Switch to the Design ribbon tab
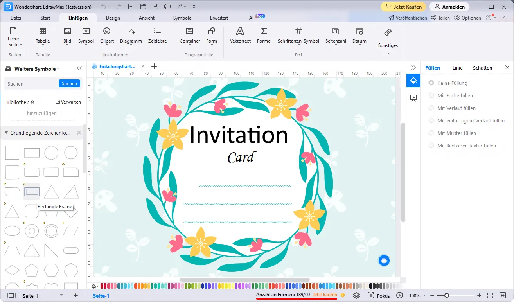The width and height of the screenshot is (514, 302). pos(113,18)
